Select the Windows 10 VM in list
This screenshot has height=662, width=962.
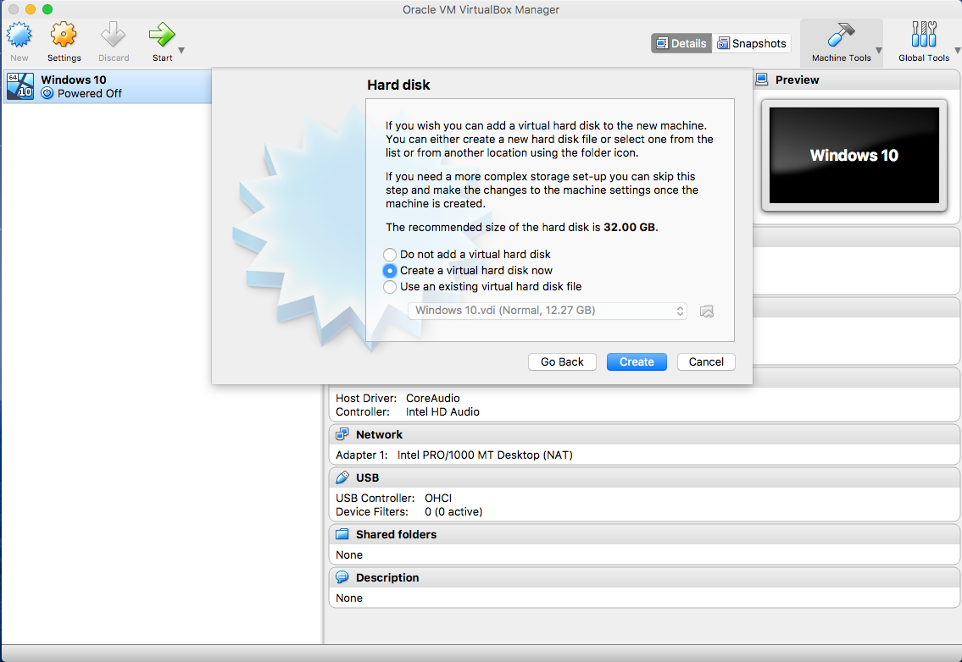point(108,86)
